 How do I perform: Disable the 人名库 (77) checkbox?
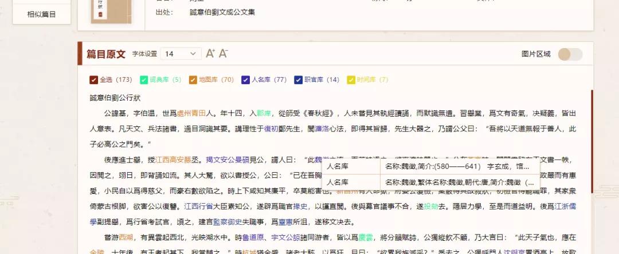(246, 80)
